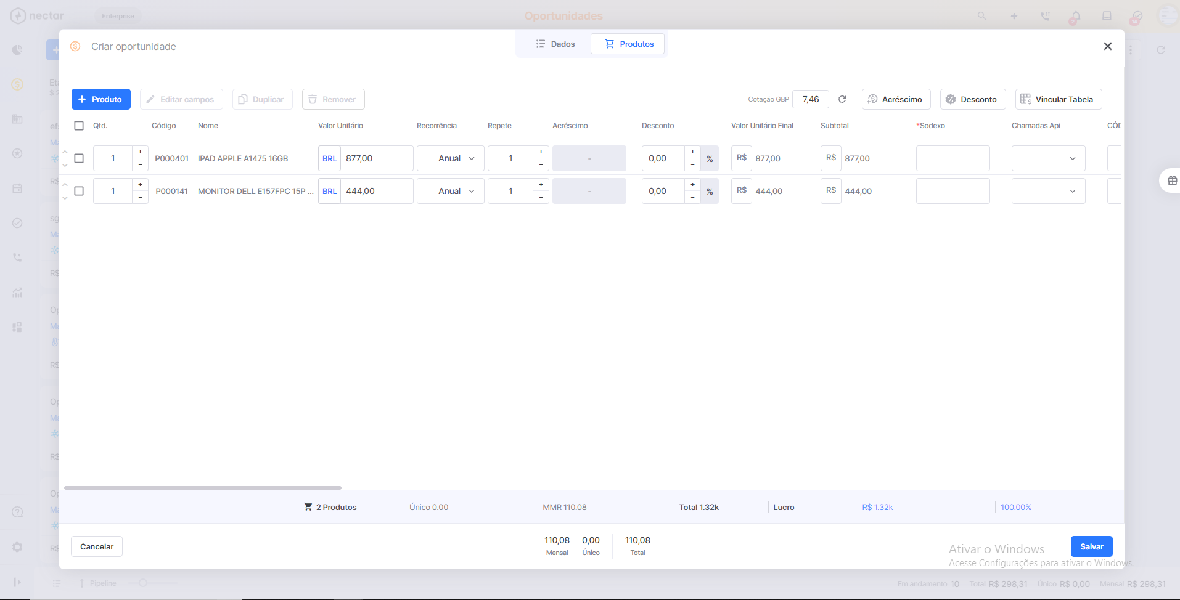Close the Criar oportunidade dialog

(1108, 46)
